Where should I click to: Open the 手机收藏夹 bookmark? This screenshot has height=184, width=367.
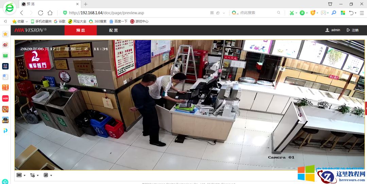point(41,21)
